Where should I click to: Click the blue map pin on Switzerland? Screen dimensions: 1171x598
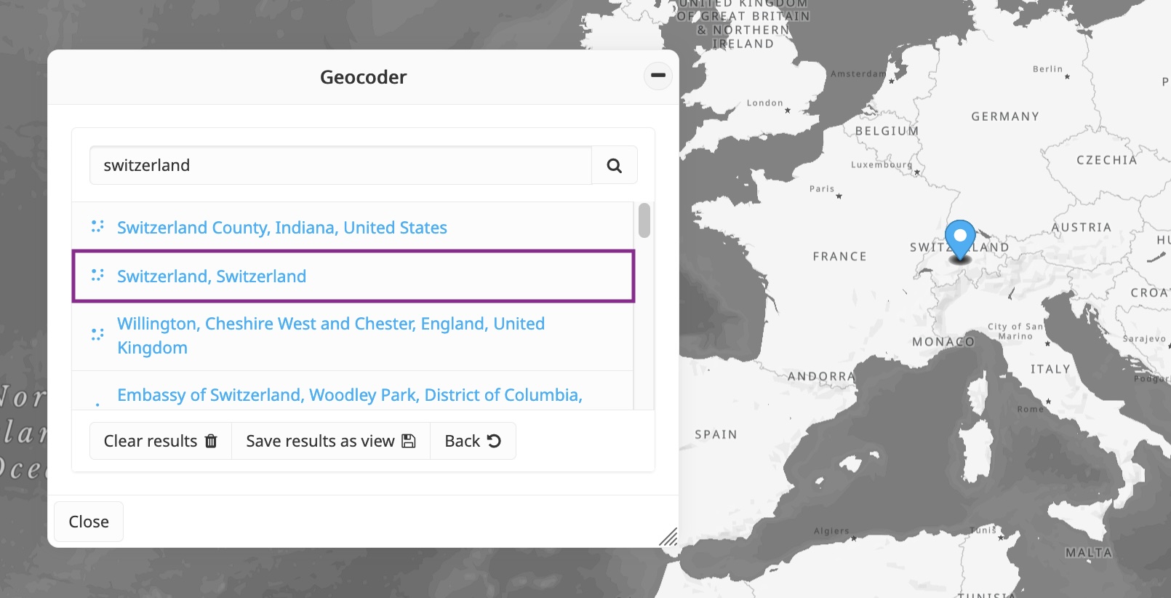pos(960,240)
